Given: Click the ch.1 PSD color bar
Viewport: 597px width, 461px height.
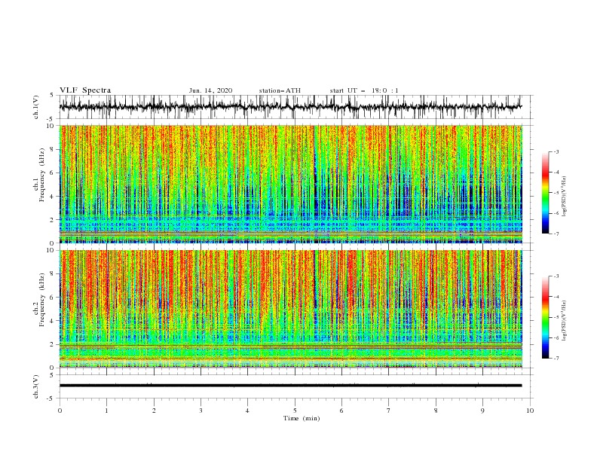Looking at the screenshot, I should [x=545, y=193].
